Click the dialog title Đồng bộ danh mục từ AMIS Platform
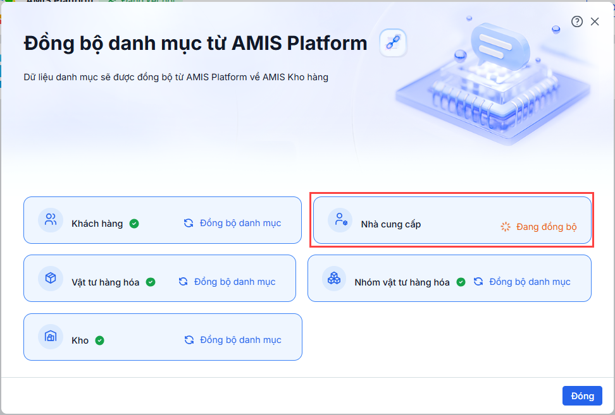Image resolution: width=615 pixels, height=415 pixels. tap(196, 43)
